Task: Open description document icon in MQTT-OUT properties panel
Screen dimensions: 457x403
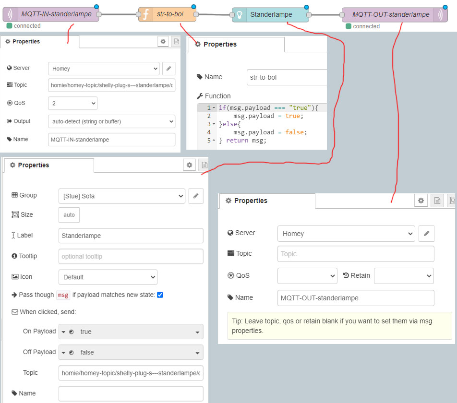Action: (437, 201)
